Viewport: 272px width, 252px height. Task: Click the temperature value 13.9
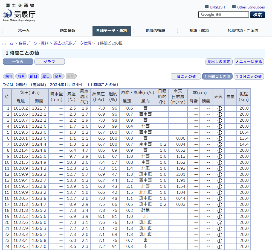[71, 186]
